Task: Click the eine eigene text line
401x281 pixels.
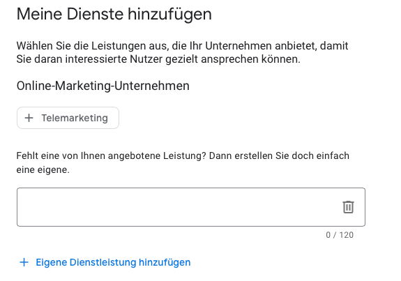Action: coord(43,169)
